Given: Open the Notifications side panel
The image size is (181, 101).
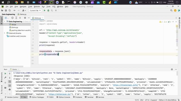Looking at the screenshot, I should tap(179, 23).
